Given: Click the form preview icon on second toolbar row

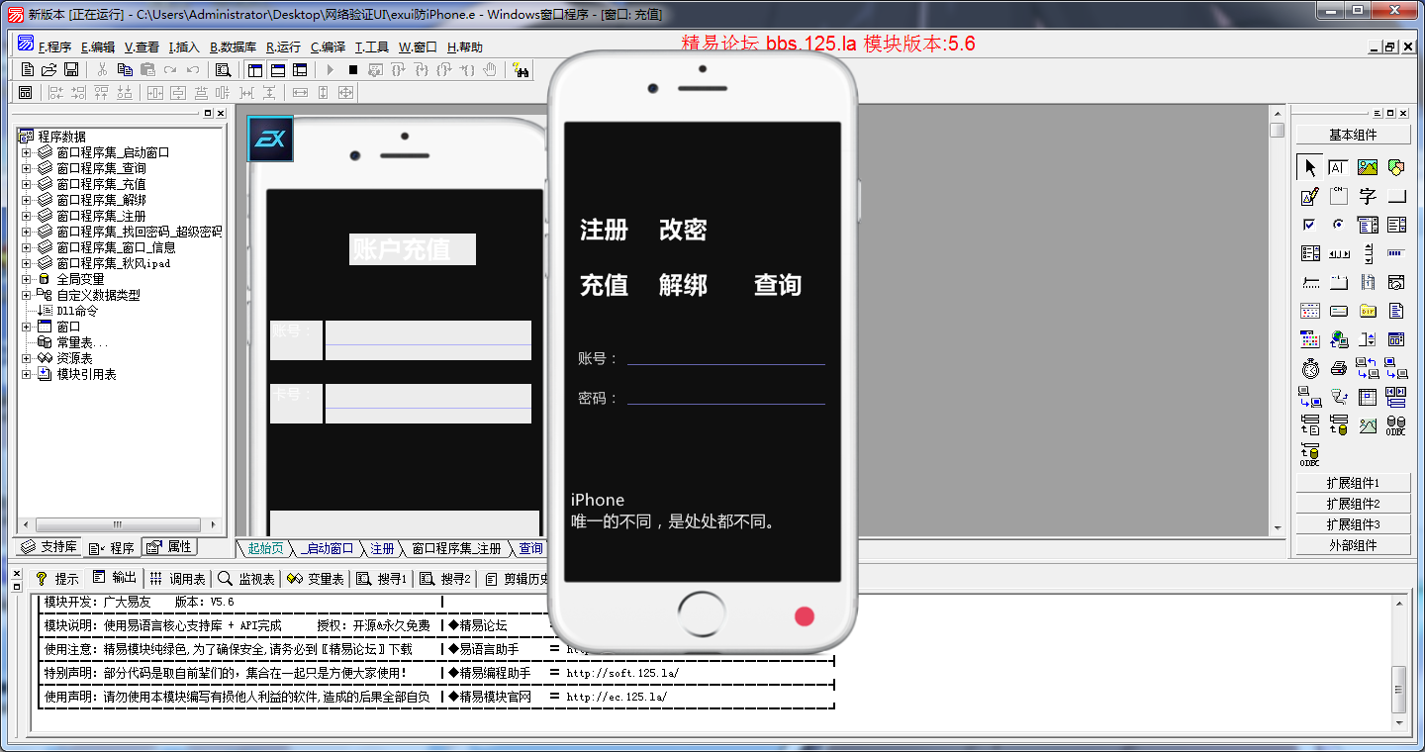Looking at the screenshot, I should pos(26,92).
